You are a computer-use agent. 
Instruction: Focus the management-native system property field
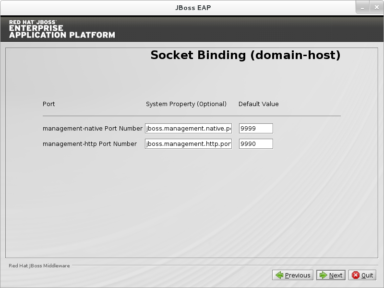click(188, 128)
